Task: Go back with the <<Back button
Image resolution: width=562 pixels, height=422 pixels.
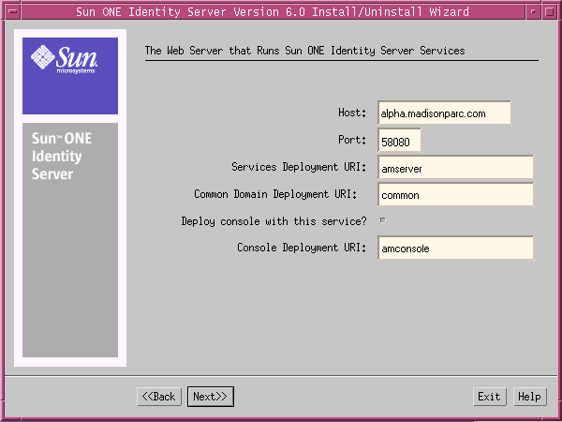Action: (x=159, y=397)
